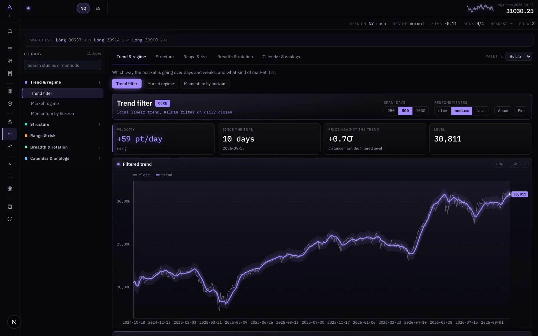The image size is (538, 336).
Task: Open the Breadth & rotation tab
Action: pyautogui.click(x=235, y=57)
